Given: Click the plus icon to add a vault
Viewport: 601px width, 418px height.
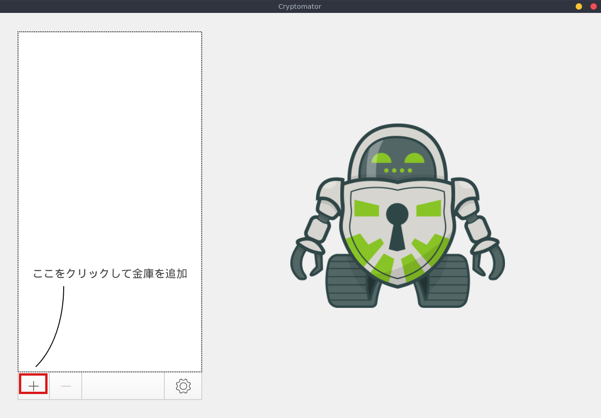Looking at the screenshot, I should click(33, 386).
